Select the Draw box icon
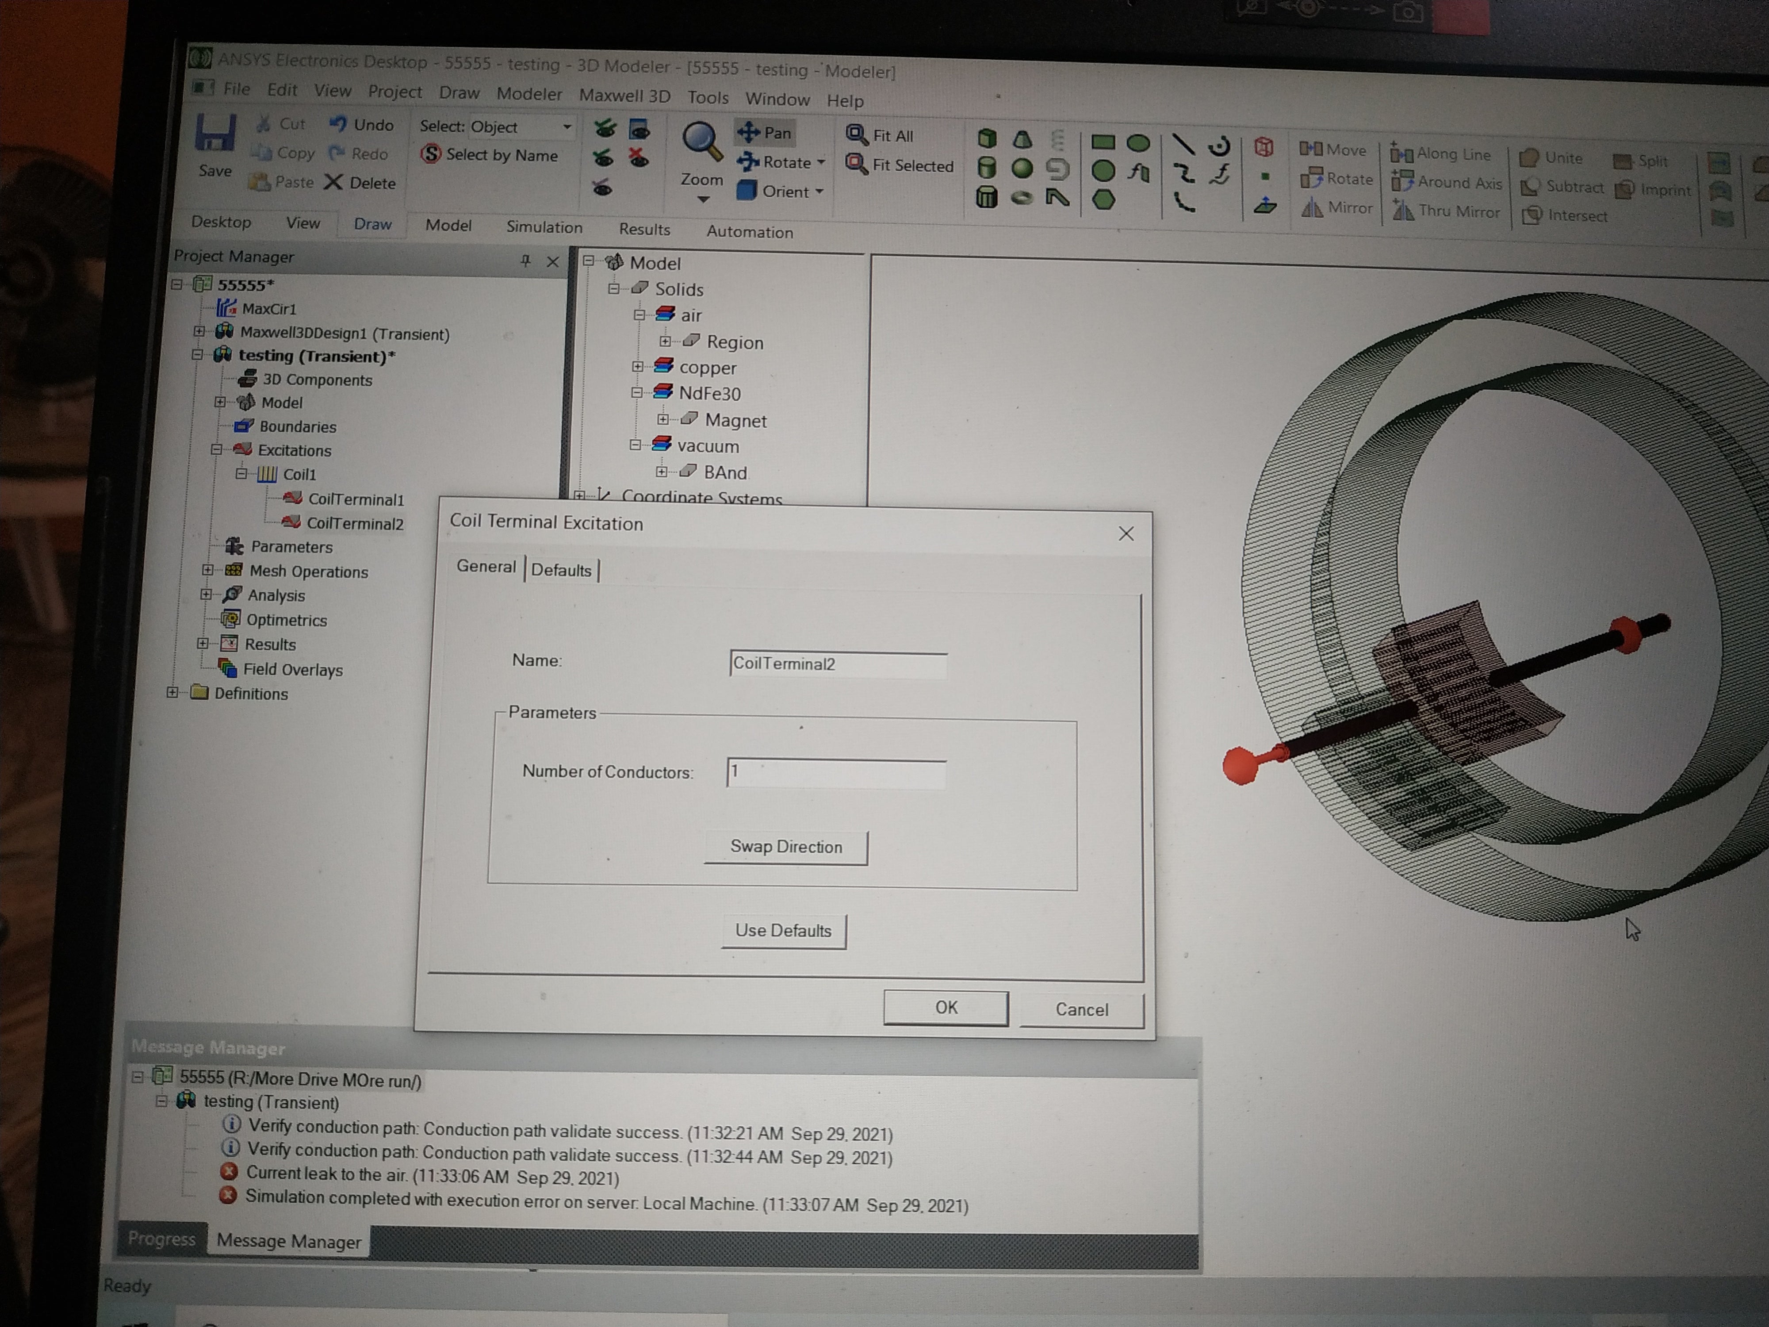The height and width of the screenshot is (1327, 1769). tap(987, 138)
